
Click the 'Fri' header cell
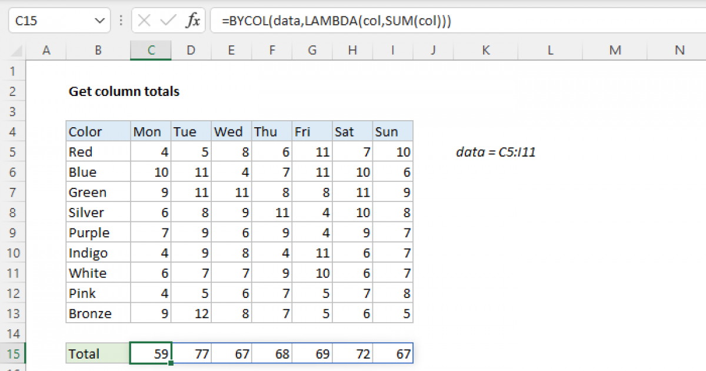click(312, 132)
